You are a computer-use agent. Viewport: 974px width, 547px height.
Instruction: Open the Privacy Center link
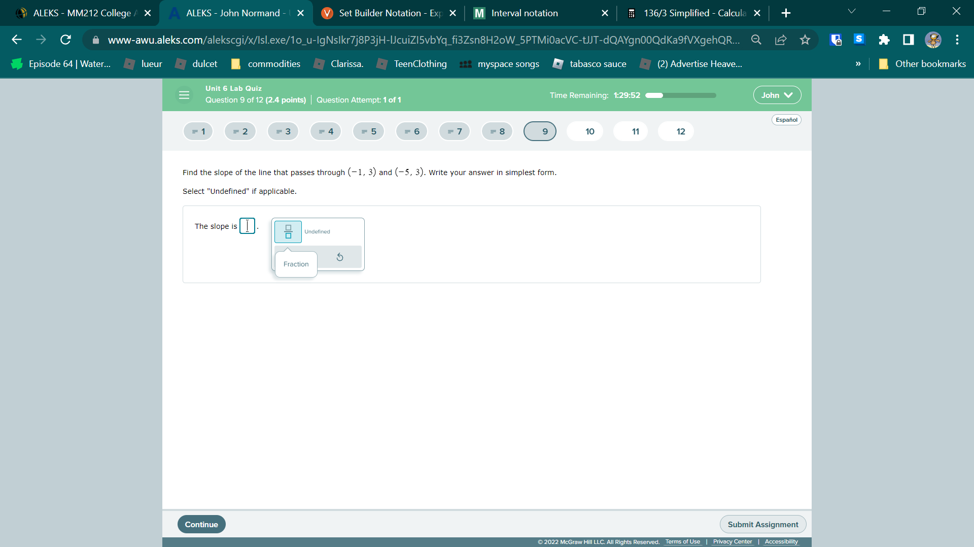(x=733, y=542)
